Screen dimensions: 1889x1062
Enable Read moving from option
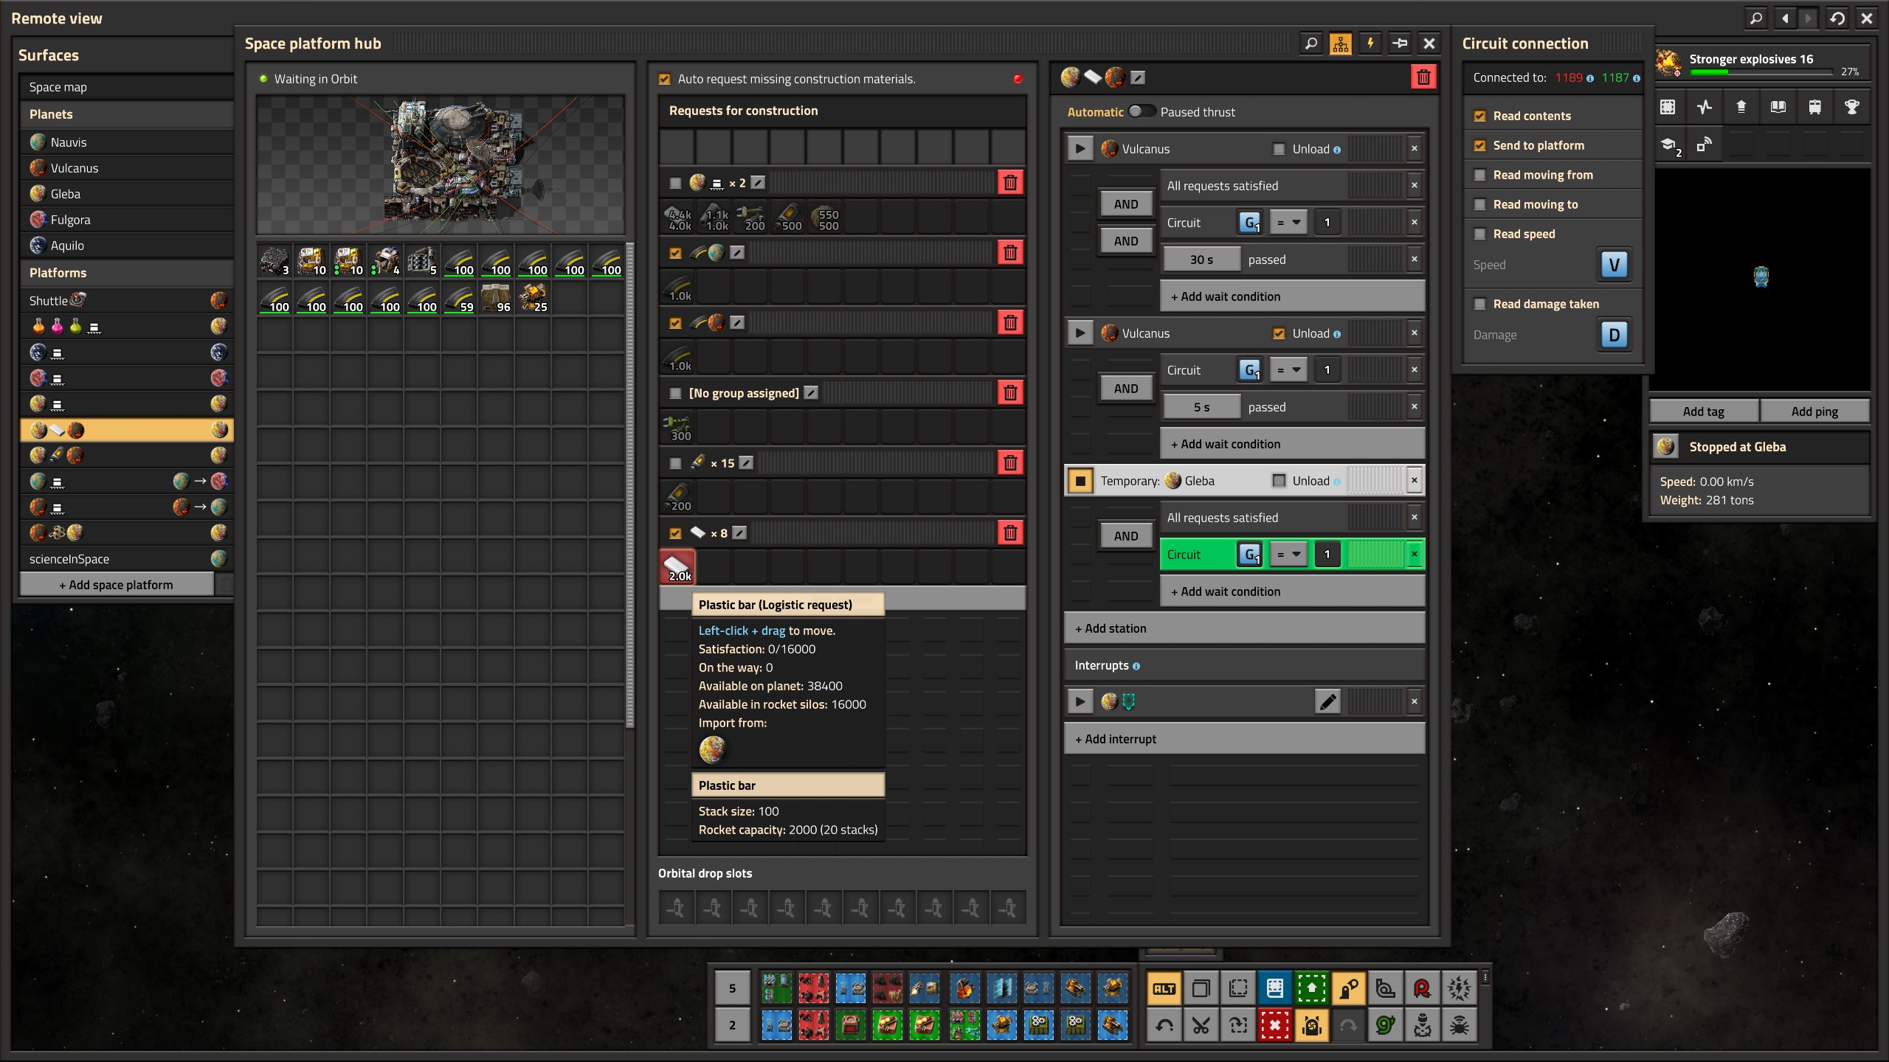1479,175
